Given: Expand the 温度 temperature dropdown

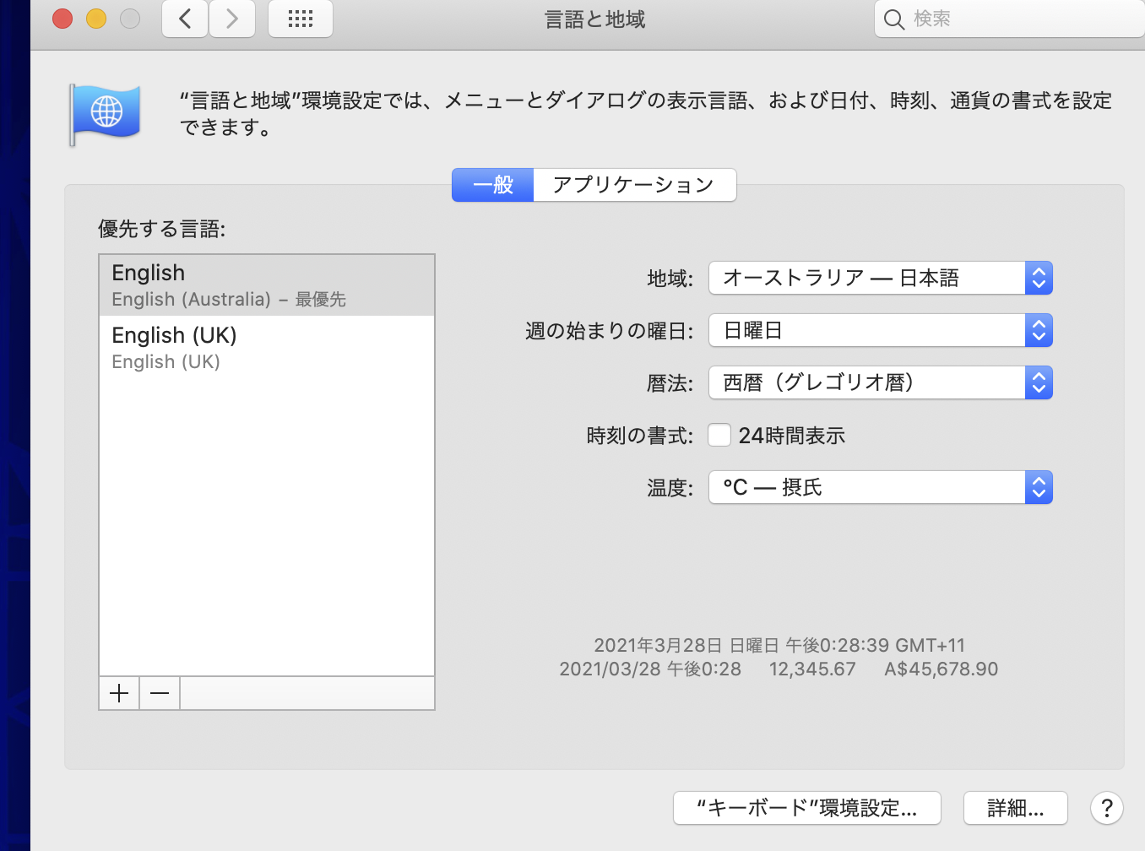Looking at the screenshot, I should pyautogui.click(x=880, y=487).
